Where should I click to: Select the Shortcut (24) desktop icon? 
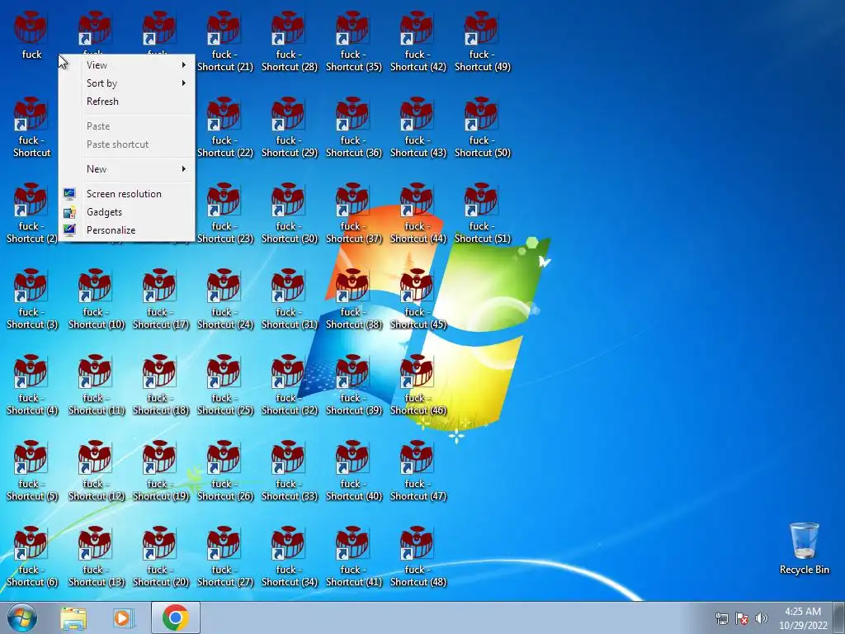coord(225,300)
